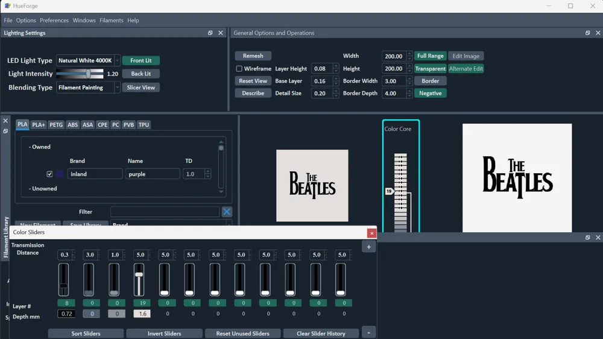
Task: Click the filament Filter input field
Action: [x=165, y=212]
